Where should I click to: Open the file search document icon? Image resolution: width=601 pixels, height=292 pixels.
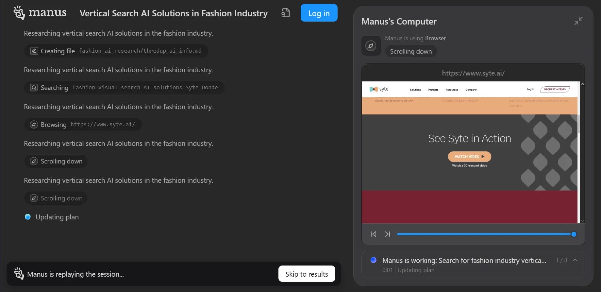286,13
